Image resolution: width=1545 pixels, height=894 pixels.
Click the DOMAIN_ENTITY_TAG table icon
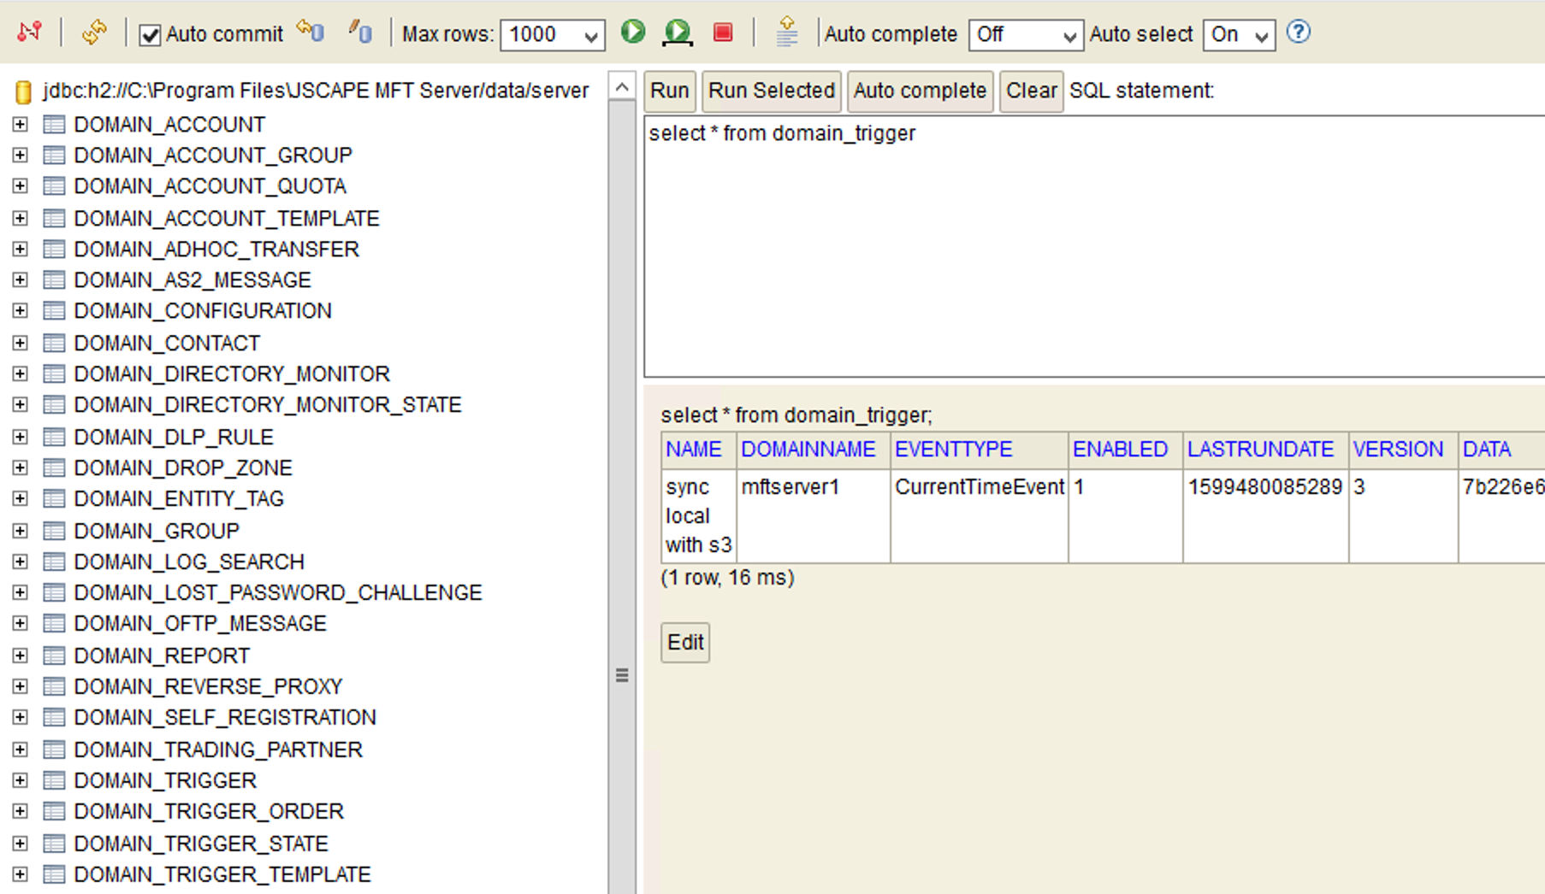pos(54,499)
